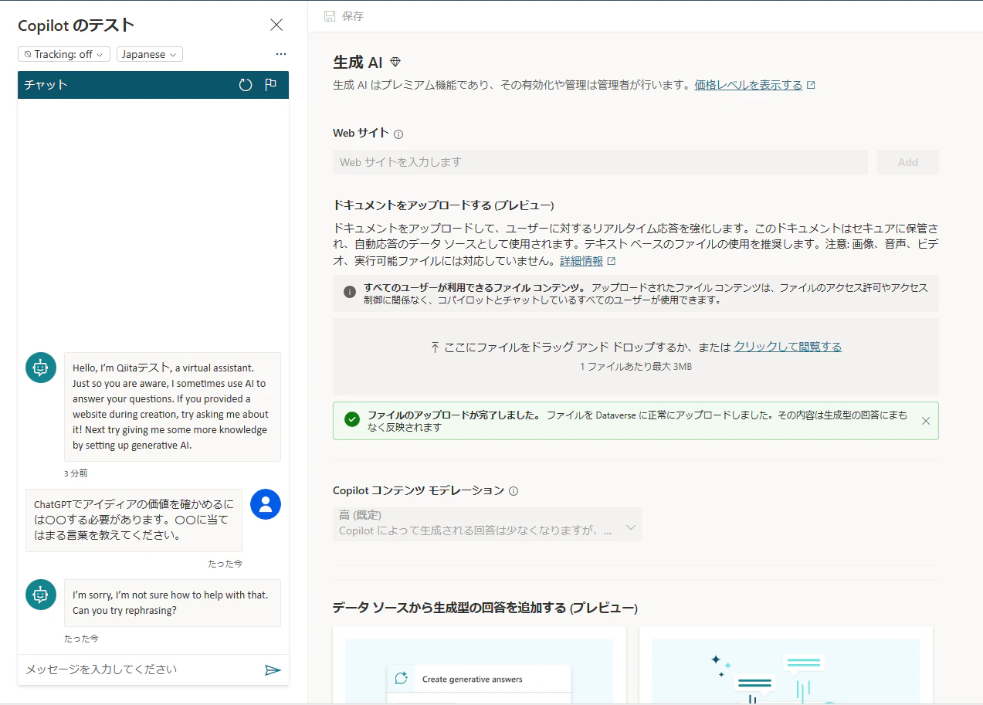This screenshot has width=983, height=705.
Task: Click the info icon next to コンテンツ モデレーション
Action: point(514,491)
